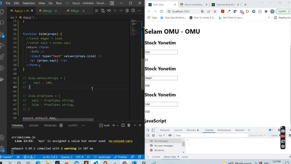The image size is (291, 164).
Task: Click the input field containing 'deger'
Action: [161, 78]
